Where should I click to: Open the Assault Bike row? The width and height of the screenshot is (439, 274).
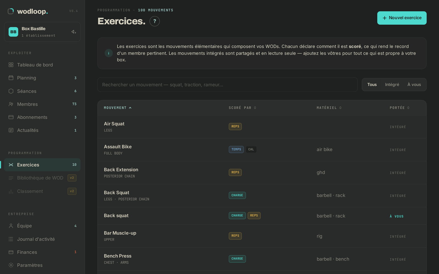262,150
